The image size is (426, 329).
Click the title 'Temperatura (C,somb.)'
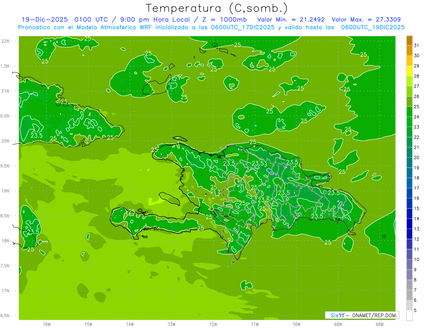tap(217, 8)
